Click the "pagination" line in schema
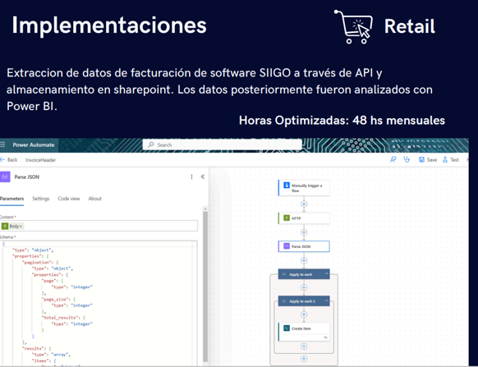 40,262
